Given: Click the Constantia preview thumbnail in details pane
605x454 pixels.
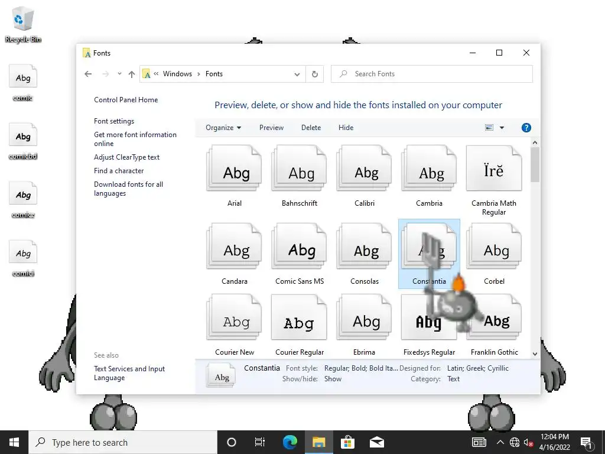Looking at the screenshot, I should [x=221, y=376].
